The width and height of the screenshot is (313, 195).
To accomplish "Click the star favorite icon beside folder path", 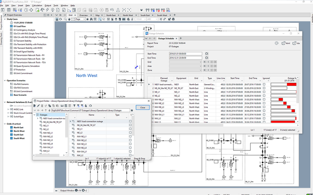I will click(x=132, y=110).
